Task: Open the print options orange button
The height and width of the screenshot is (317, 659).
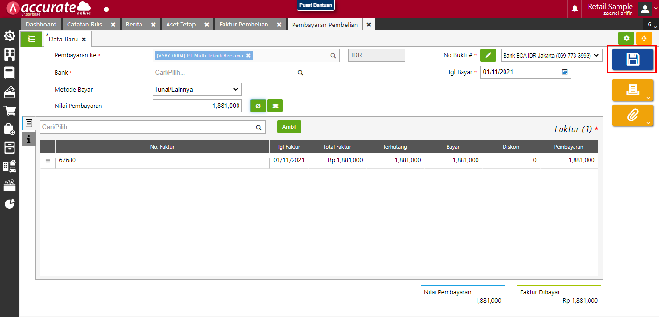Action: [x=632, y=90]
